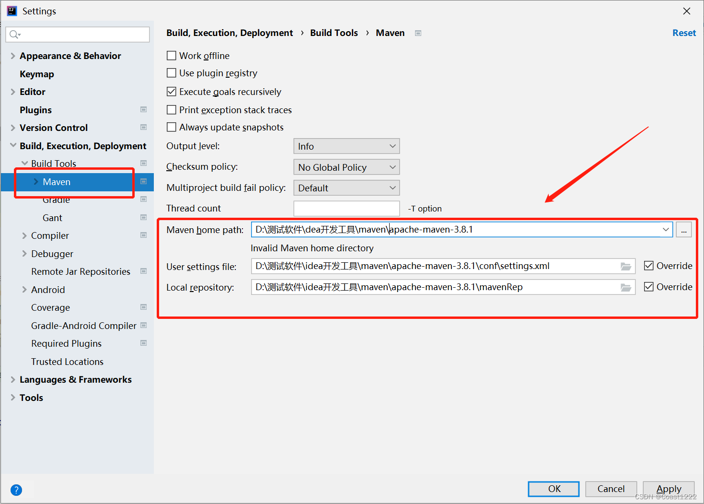
Task: Expand the Android node
Action: click(x=24, y=290)
